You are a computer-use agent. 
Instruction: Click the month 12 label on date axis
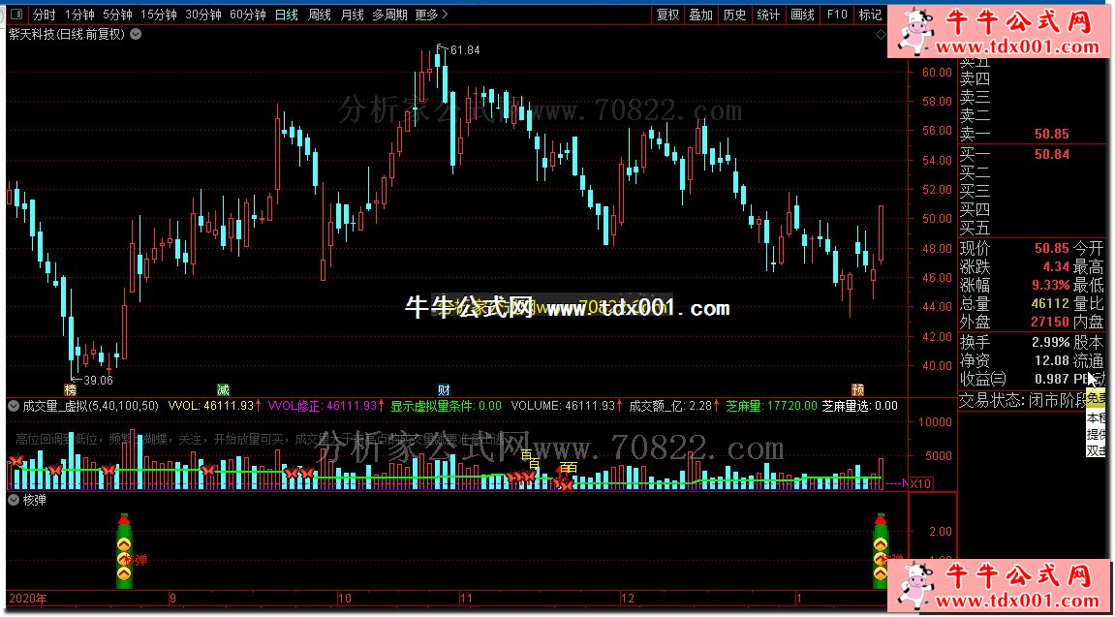coord(627,599)
